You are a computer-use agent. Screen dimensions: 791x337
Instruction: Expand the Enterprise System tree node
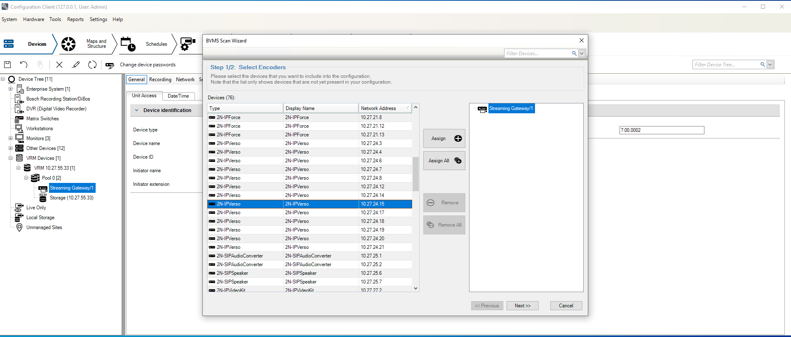coord(11,89)
